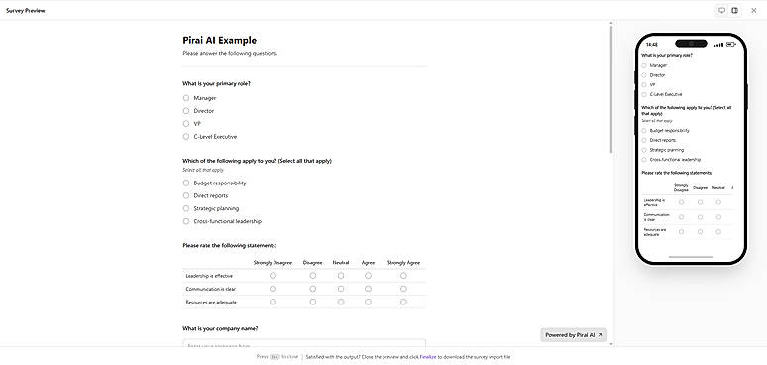Viewport: 767px width, 365px height.
Task: Select Director radio in desktop survey
Action: click(x=186, y=111)
